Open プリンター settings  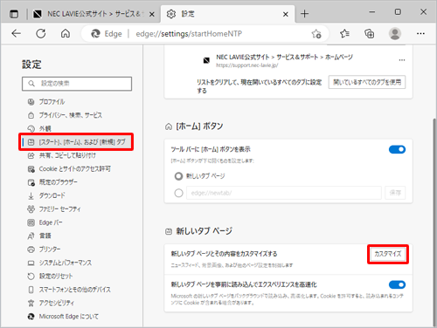(x=44, y=249)
